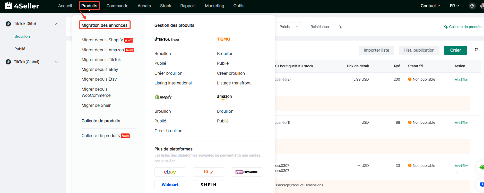Click the Shopify logo
Screen dimensions: 484x193
pos(163,97)
